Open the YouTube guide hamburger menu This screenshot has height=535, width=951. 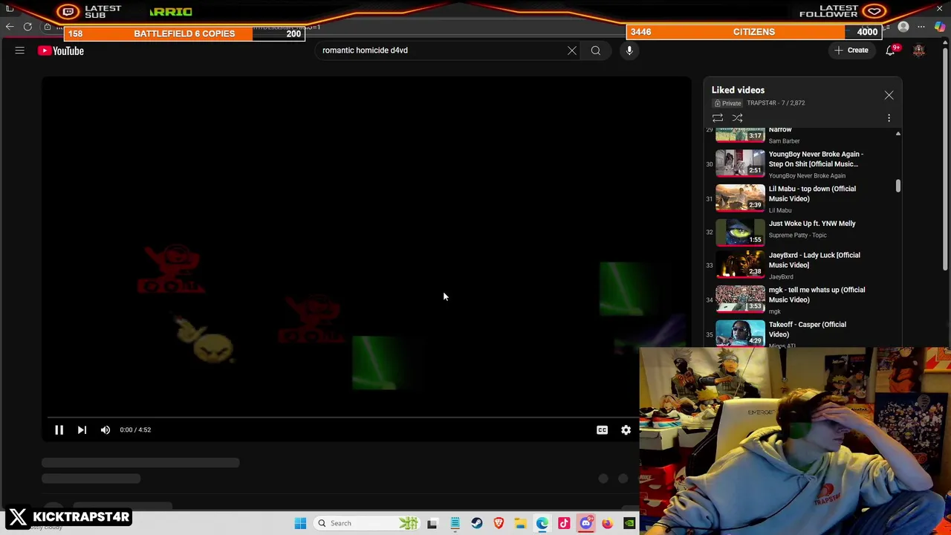click(20, 51)
